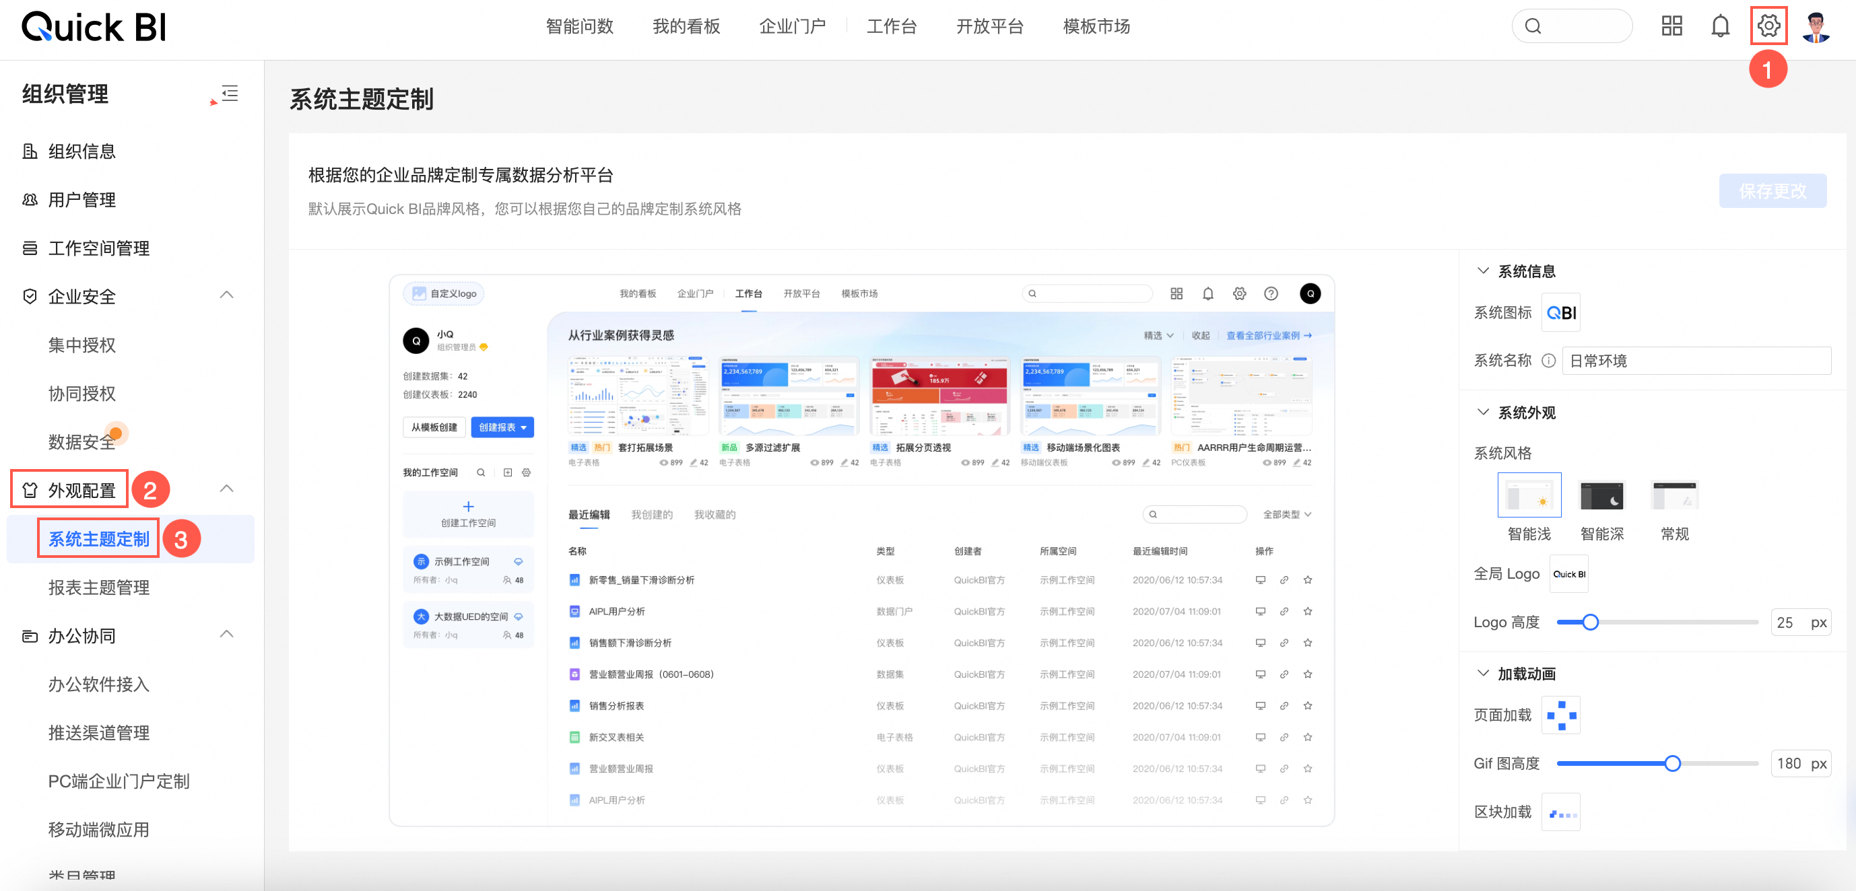Click the info icon beside 系统名称
1856x891 pixels.
pyautogui.click(x=1548, y=361)
